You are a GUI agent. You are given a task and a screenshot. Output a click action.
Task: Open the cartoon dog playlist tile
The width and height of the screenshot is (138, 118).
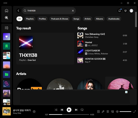click(7, 93)
